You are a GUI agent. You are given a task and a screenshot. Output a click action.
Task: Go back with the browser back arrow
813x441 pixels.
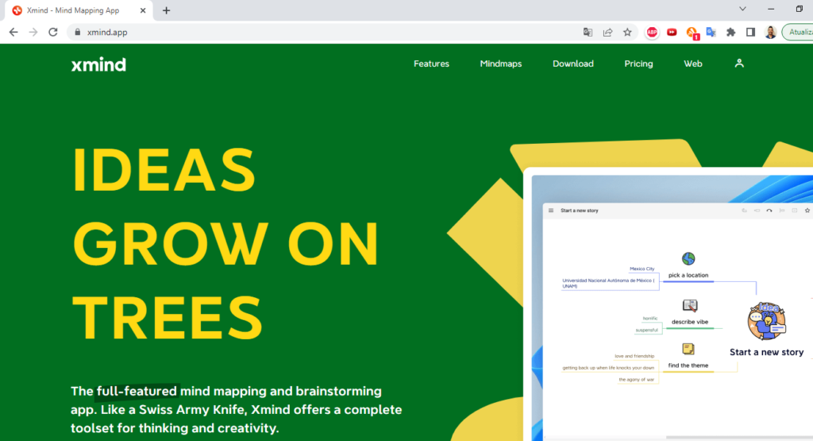click(x=13, y=32)
